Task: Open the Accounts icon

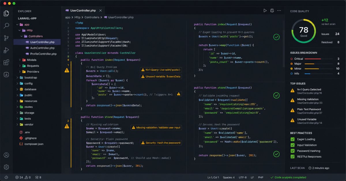Action: (6, 155)
